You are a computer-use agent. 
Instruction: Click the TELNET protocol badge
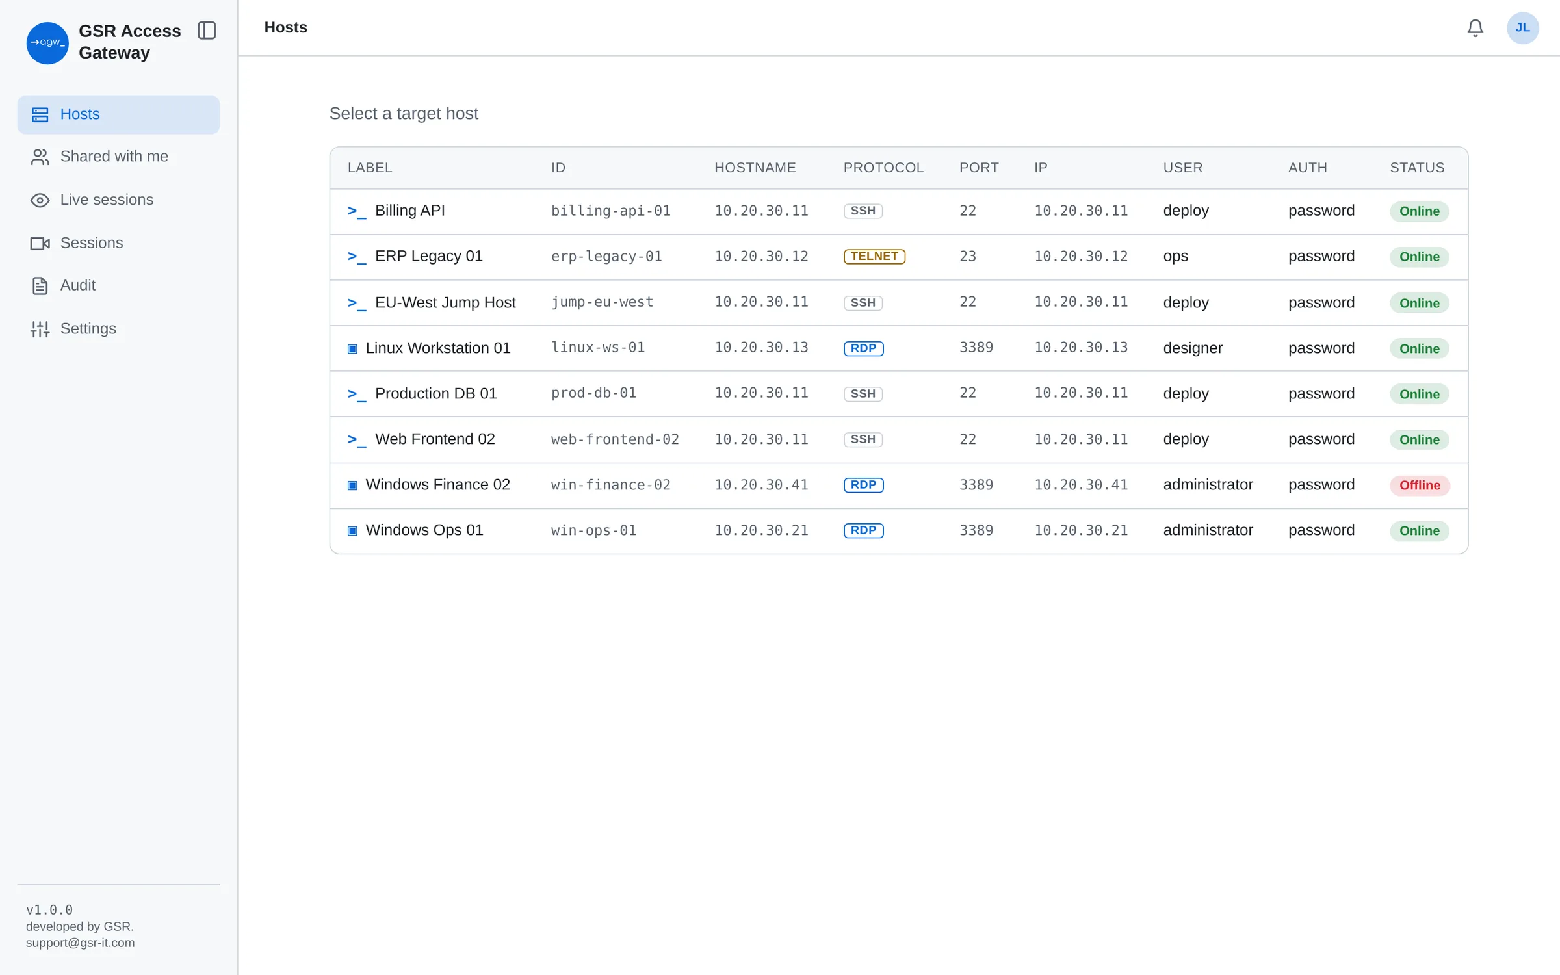coord(874,256)
